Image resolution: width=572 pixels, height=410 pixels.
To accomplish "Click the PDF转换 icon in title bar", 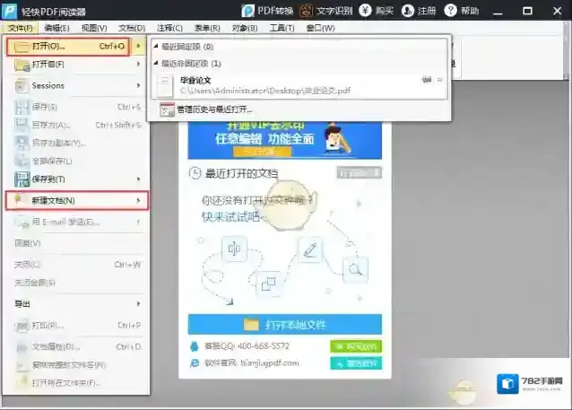I will 248,11.
